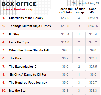Viewport: 101px width, 95px height.
Task: Click the $145.6 cumulative value
Action: [x=93, y=26]
